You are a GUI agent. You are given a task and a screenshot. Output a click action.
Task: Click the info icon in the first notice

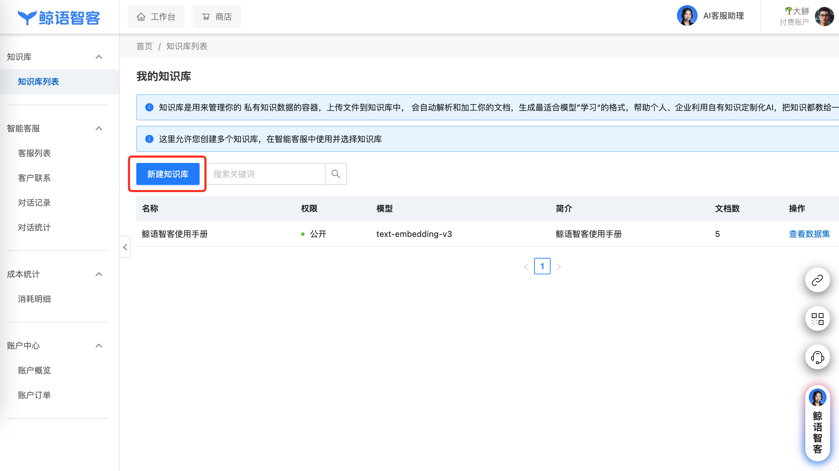tap(149, 107)
